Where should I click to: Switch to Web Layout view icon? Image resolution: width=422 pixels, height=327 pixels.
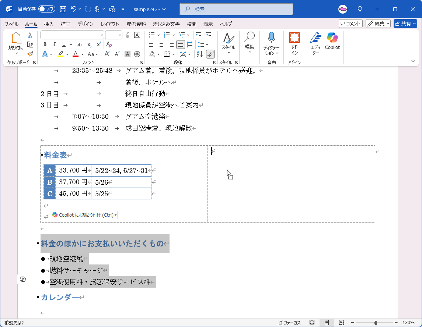tap(341, 323)
